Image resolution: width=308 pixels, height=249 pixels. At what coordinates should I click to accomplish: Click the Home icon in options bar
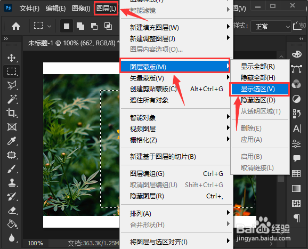(x=16, y=26)
